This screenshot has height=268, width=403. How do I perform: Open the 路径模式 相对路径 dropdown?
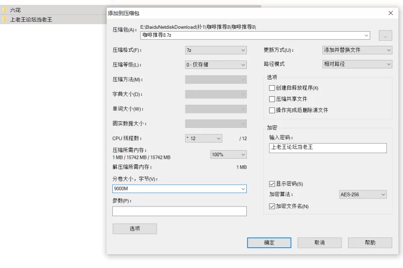click(x=357, y=64)
